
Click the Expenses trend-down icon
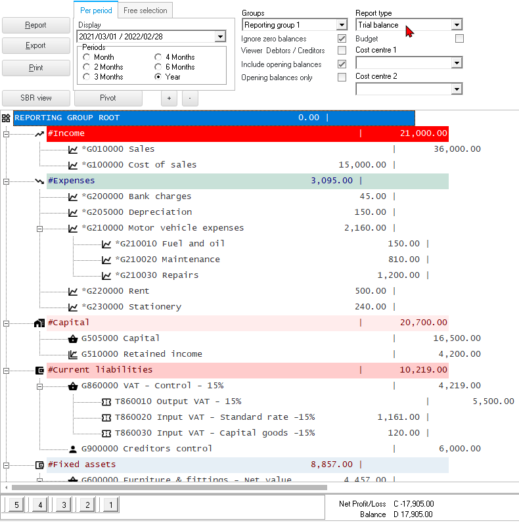(39, 181)
